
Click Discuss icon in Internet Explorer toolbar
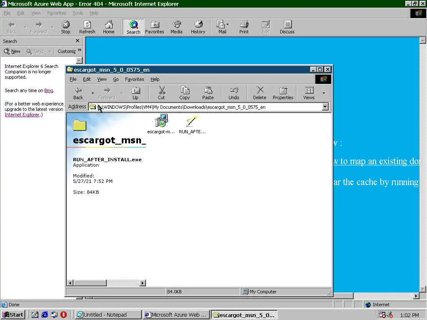point(287,27)
